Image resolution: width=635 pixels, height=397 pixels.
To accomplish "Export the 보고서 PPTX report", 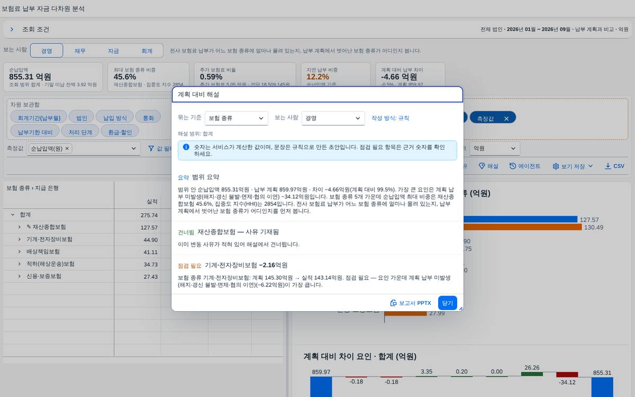I will point(411,303).
